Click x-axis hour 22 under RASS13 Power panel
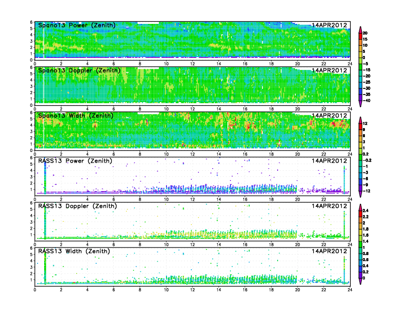 coord(323,199)
